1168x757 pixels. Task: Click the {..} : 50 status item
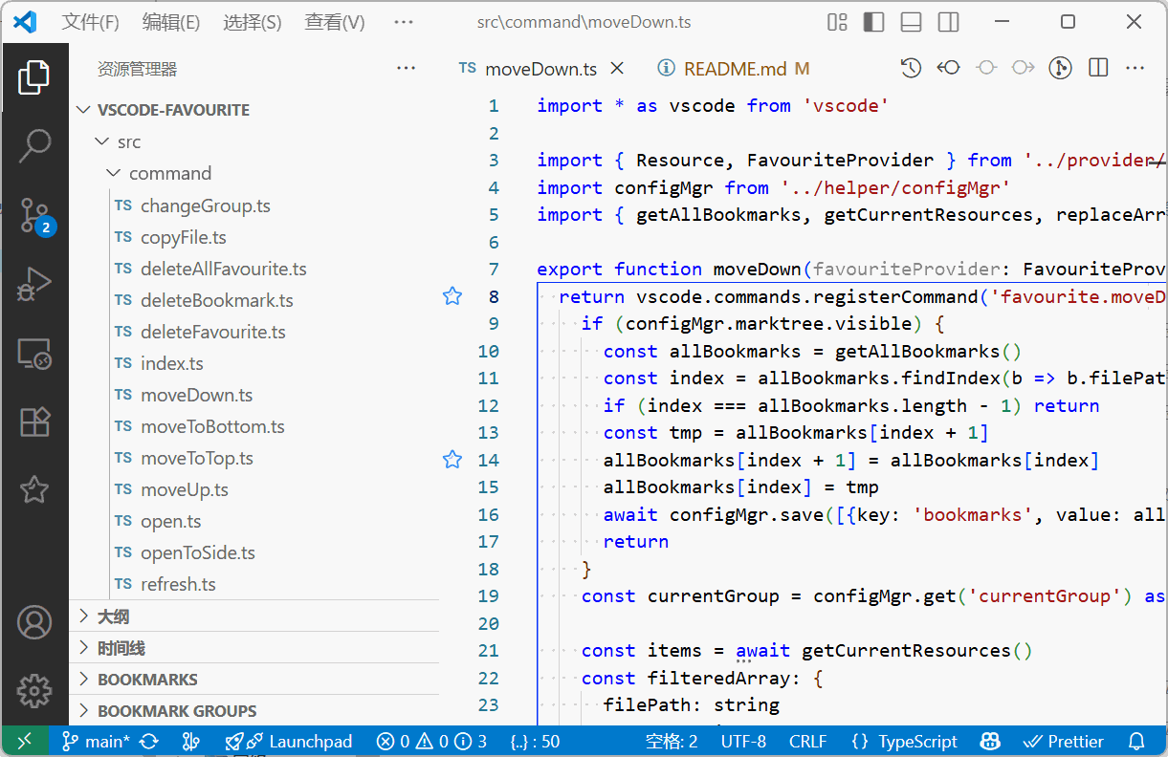pyautogui.click(x=536, y=741)
